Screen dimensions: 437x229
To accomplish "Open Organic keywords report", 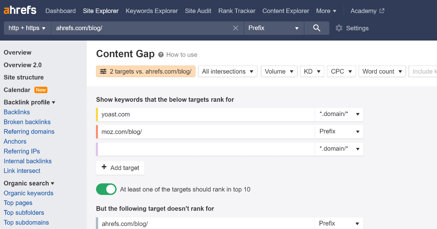I will (28, 193).
